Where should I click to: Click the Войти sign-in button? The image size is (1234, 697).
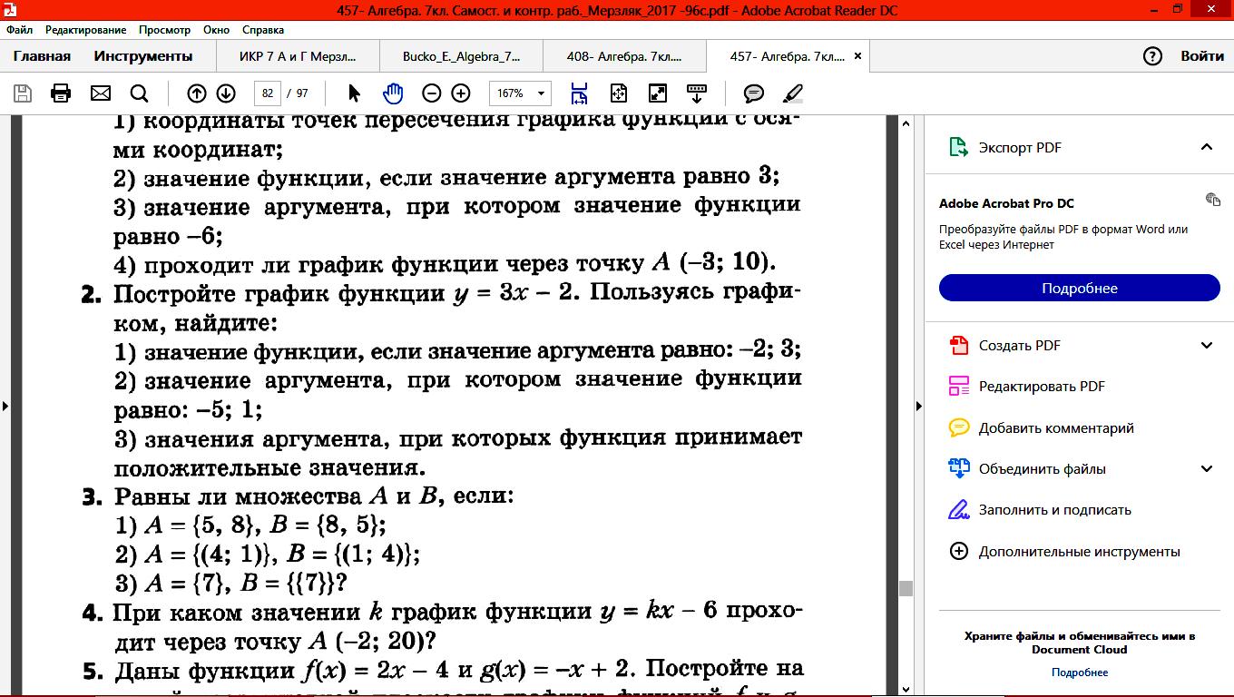pyautogui.click(x=1202, y=56)
